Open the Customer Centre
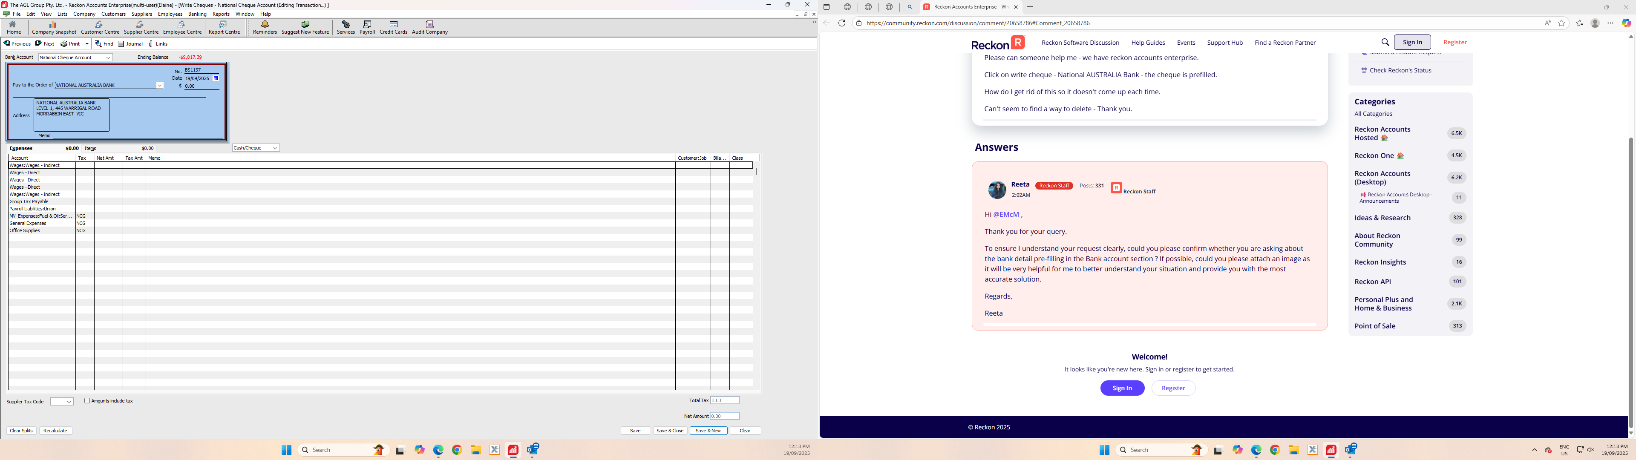The image size is (1636, 460). click(x=100, y=28)
